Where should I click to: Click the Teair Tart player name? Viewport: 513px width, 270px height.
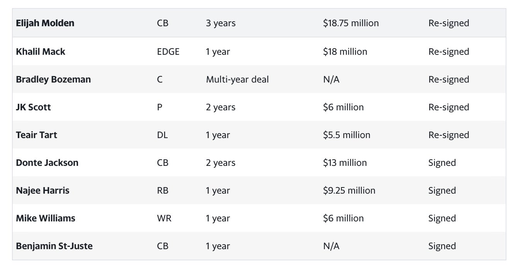36,135
